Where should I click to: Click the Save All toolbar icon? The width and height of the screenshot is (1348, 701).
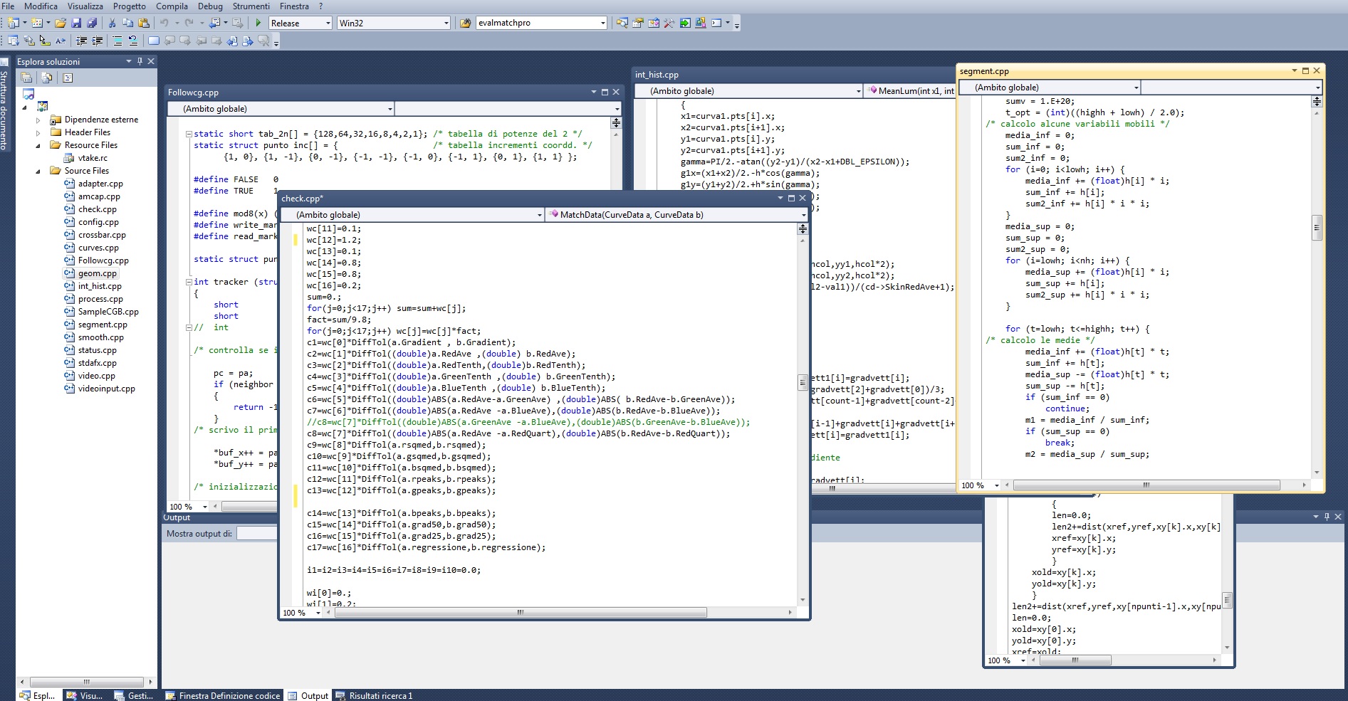pyautogui.click(x=92, y=23)
